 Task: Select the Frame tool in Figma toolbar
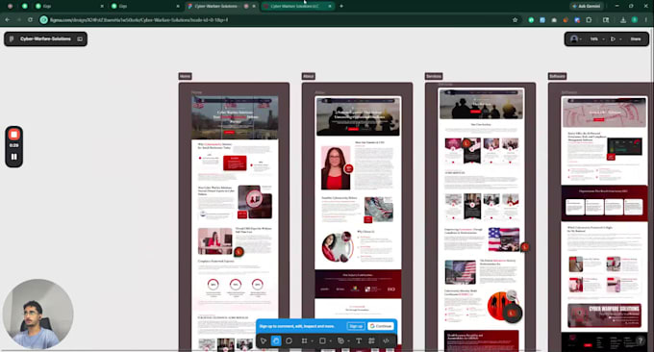tap(305, 340)
